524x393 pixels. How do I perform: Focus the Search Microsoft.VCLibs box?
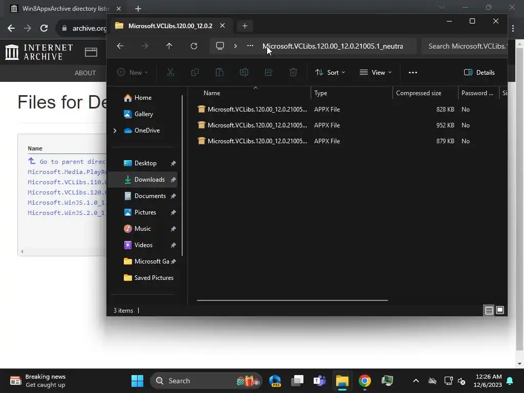(x=465, y=46)
